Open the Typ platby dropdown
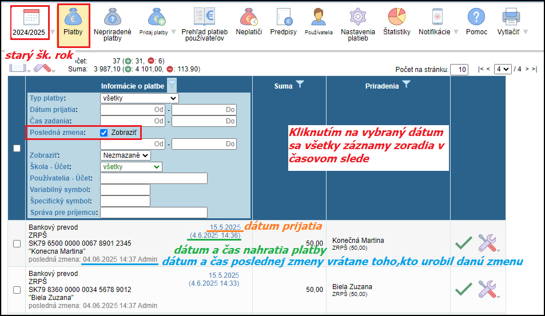The height and width of the screenshot is (316, 545). [x=140, y=98]
